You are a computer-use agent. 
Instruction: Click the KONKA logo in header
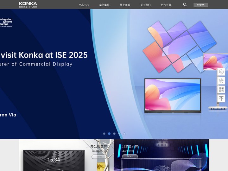[x=28, y=5]
